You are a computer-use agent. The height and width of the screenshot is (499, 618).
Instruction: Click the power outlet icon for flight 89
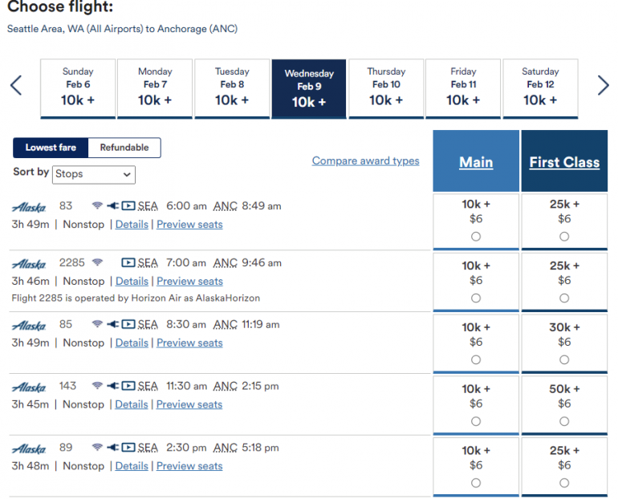[x=112, y=448]
